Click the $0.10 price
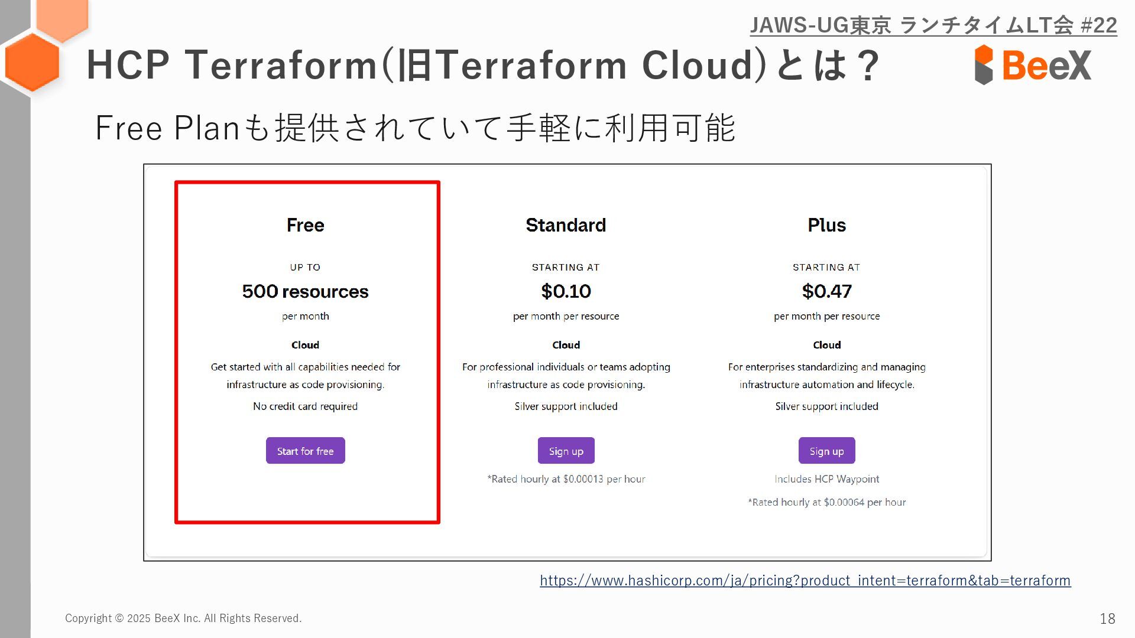This screenshot has width=1135, height=638. (x=566, y=291)
